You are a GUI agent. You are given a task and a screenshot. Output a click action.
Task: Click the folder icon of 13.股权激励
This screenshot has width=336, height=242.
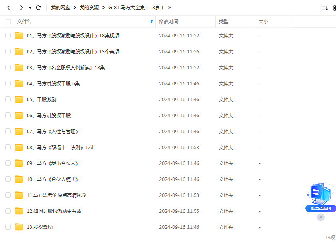click(x=19, y=227)
